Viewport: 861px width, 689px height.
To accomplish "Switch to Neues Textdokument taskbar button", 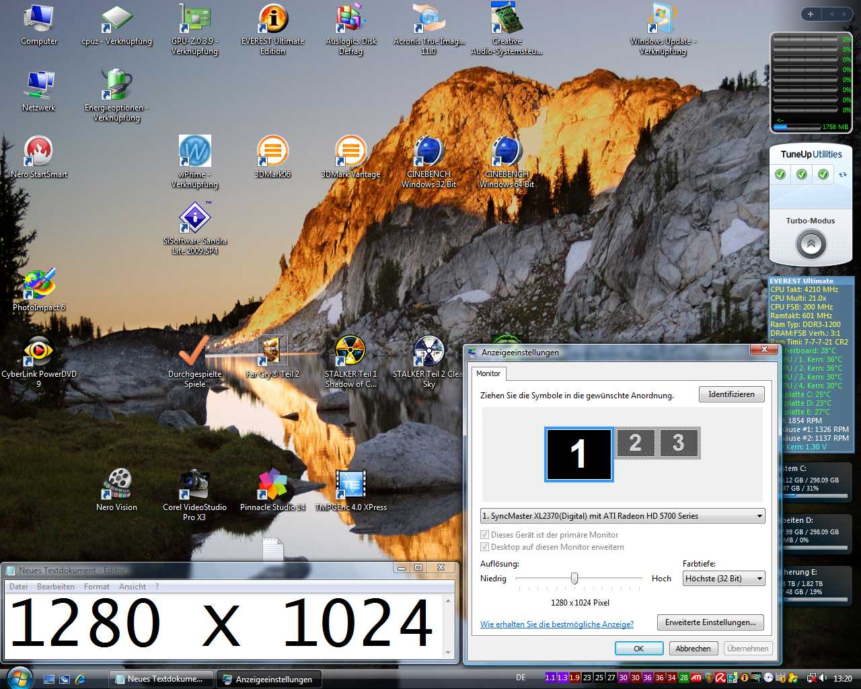I will pyautogui.click(x=161, y=679).
